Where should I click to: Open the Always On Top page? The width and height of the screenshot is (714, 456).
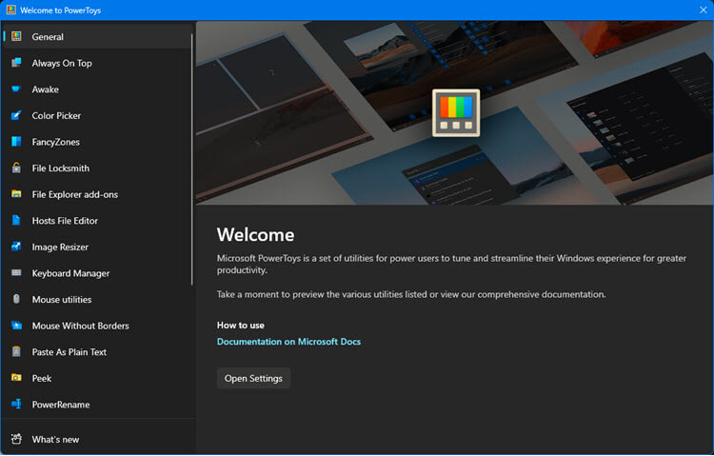pos(96,63)
